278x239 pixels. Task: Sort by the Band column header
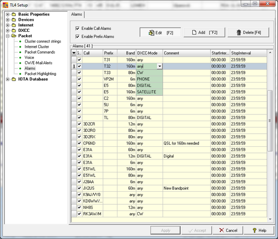[126, 53]
